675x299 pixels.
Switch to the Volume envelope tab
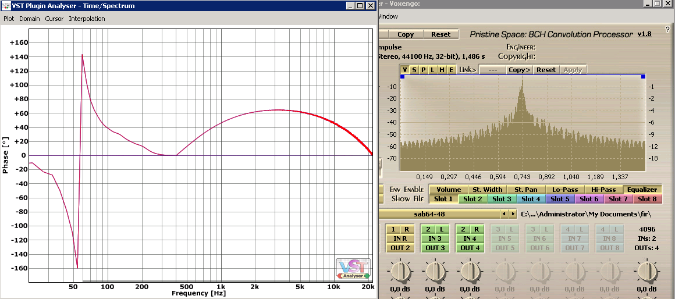click(449, 190)
